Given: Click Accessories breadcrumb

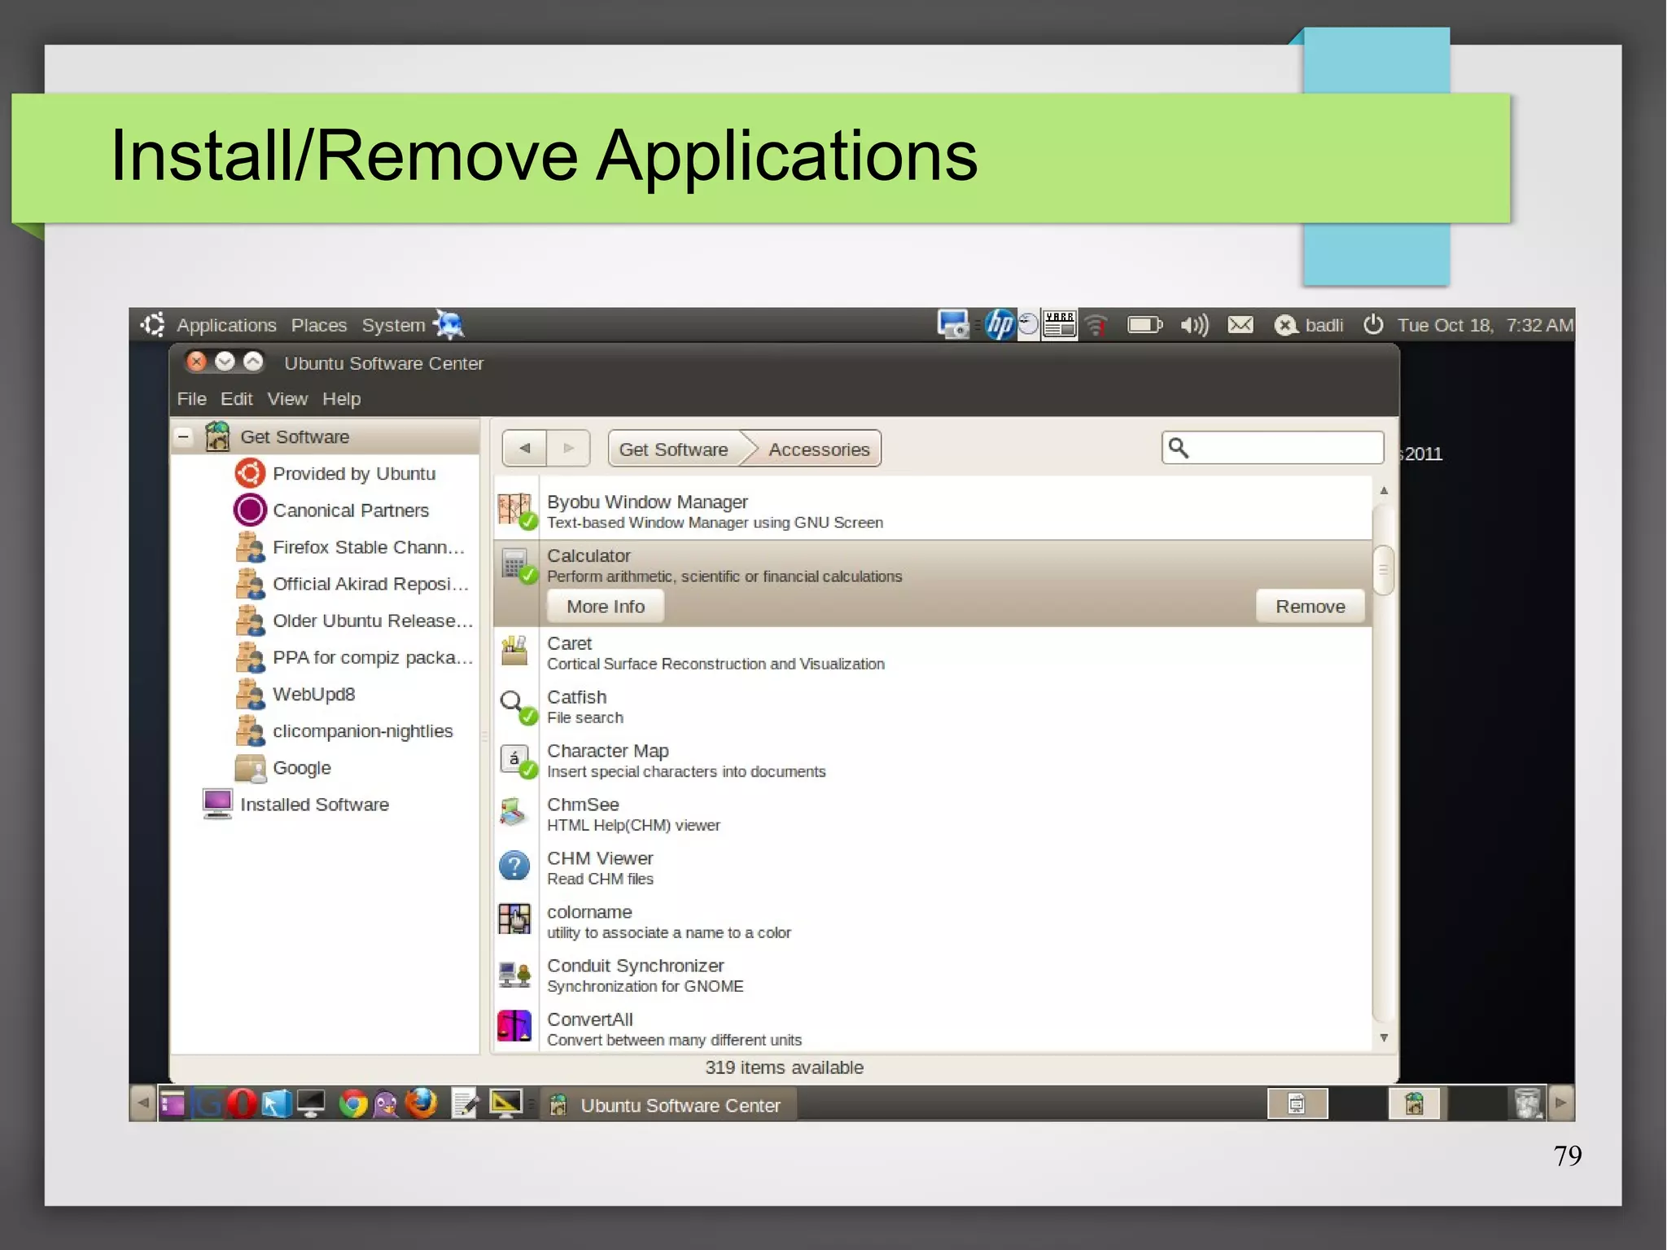Looking at the screenshot, I should tap(819, 450).
